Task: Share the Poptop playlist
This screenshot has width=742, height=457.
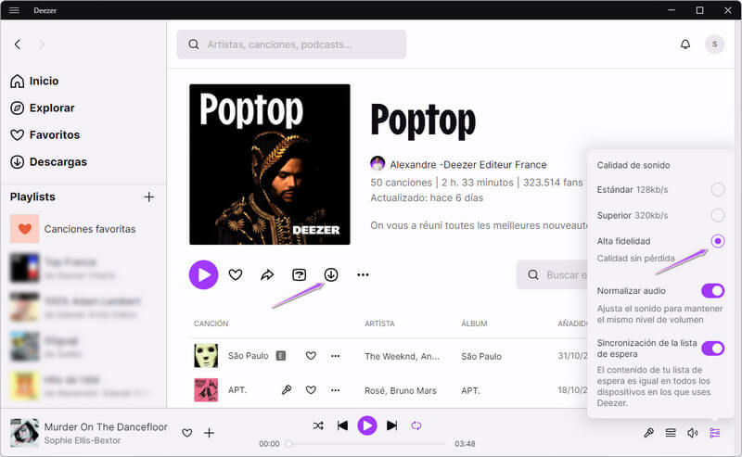Action: 267,274
